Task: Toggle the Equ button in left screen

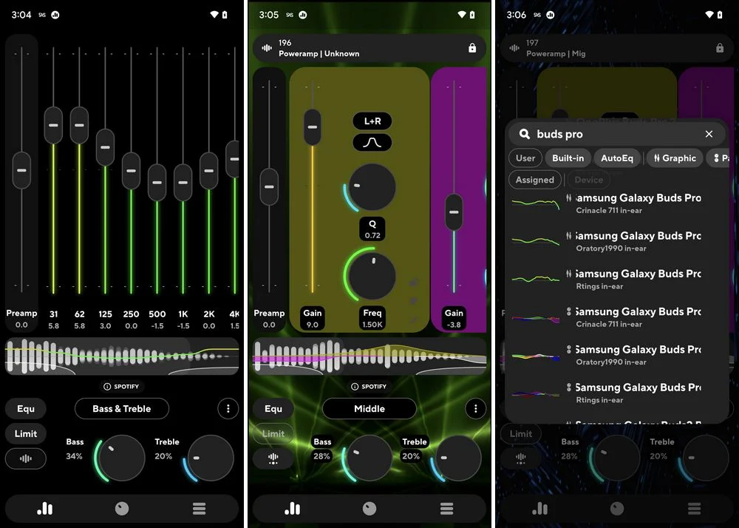Action: pyautogui.click(x=26, y=408)
